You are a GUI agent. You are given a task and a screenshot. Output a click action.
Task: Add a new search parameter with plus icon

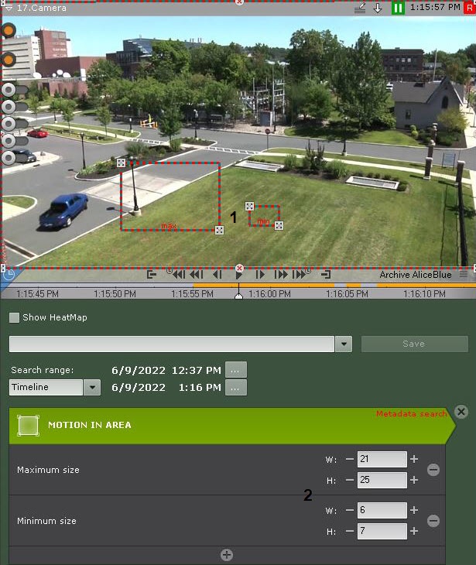pos(227,555)
